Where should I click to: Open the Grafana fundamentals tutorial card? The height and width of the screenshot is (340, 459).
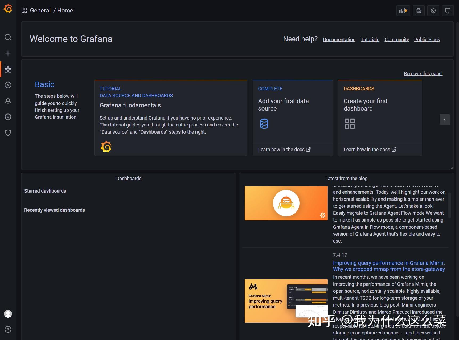(x=171, y=118)
